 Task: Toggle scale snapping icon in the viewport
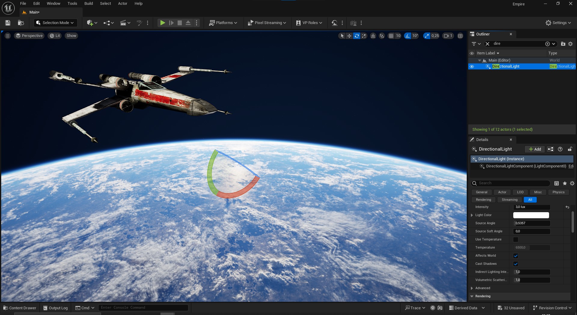pos(427,36)
